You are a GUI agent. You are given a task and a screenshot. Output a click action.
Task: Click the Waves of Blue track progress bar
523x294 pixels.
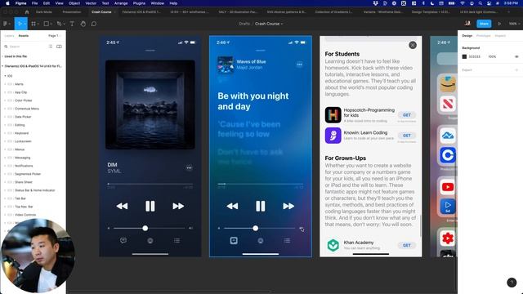261,184
